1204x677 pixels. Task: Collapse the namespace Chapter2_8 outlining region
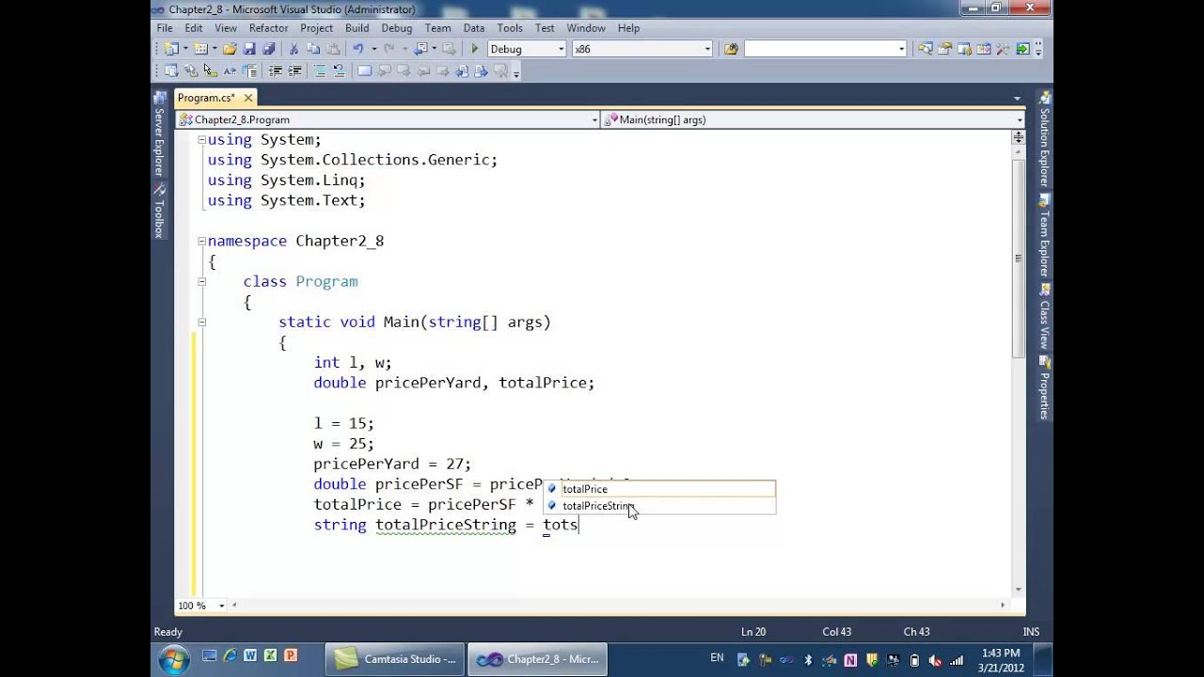pyautogui.click(x=201, y=241)
